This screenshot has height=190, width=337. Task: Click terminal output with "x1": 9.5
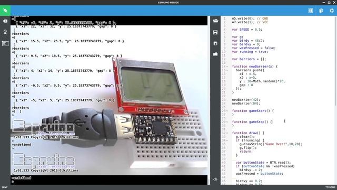pyautogui.click(x=69, y=56)
